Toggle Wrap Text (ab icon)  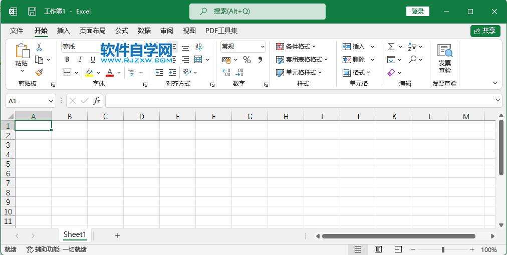199,47
